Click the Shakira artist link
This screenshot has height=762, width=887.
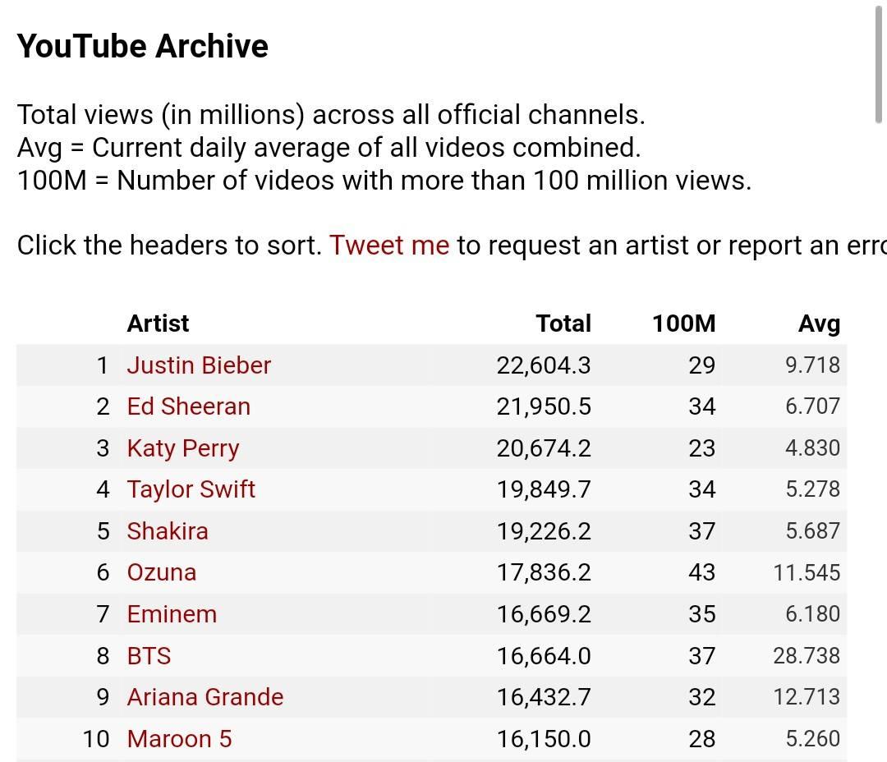168,531
